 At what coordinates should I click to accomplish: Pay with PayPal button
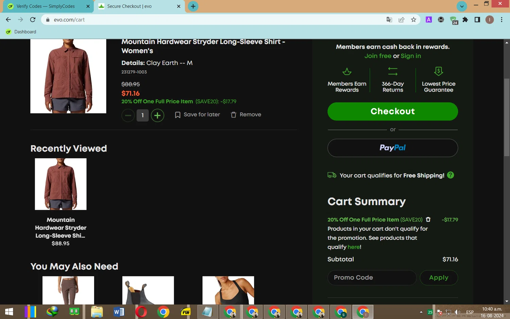click(393, 148)
